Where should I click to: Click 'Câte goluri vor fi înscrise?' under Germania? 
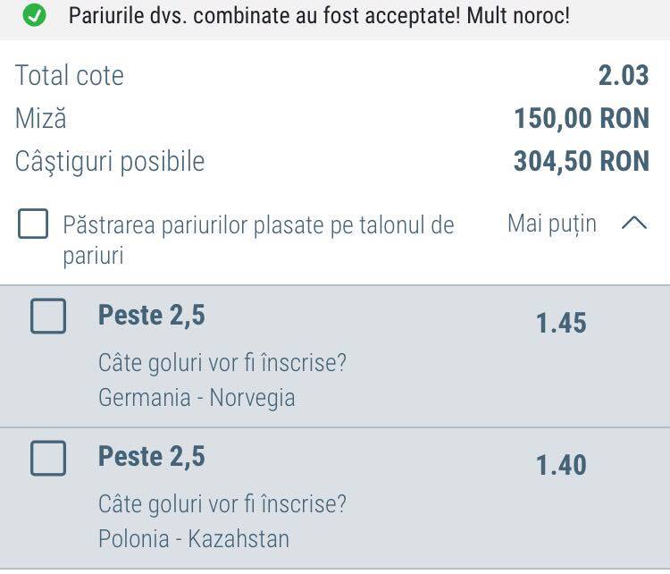pyautogui.click(x=222, y=363)
